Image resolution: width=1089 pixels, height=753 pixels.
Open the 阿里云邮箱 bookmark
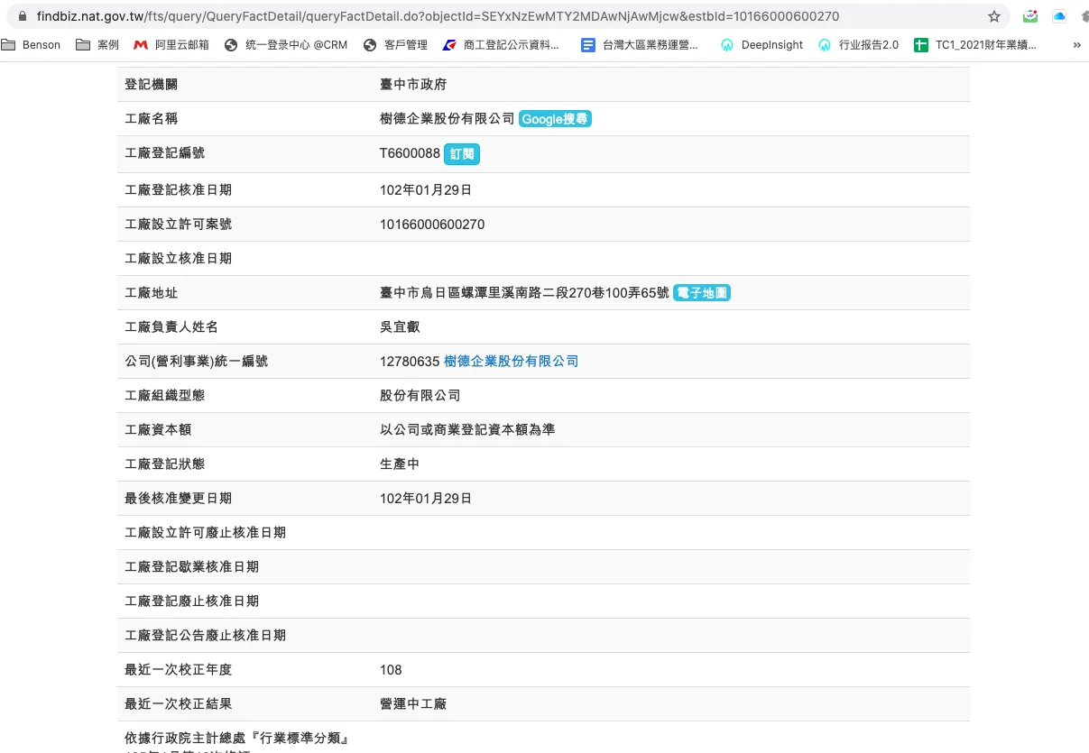tap(171, 45)
